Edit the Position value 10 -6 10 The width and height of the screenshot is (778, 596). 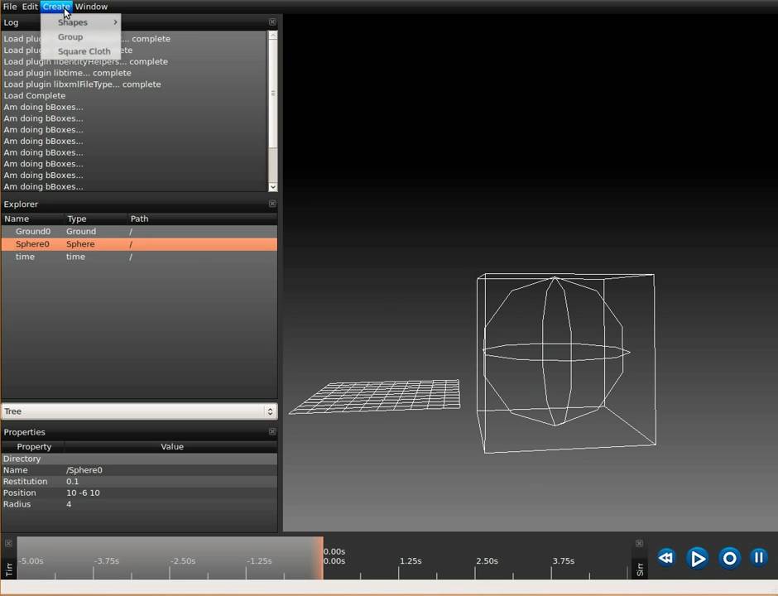(x=170, y=493)
